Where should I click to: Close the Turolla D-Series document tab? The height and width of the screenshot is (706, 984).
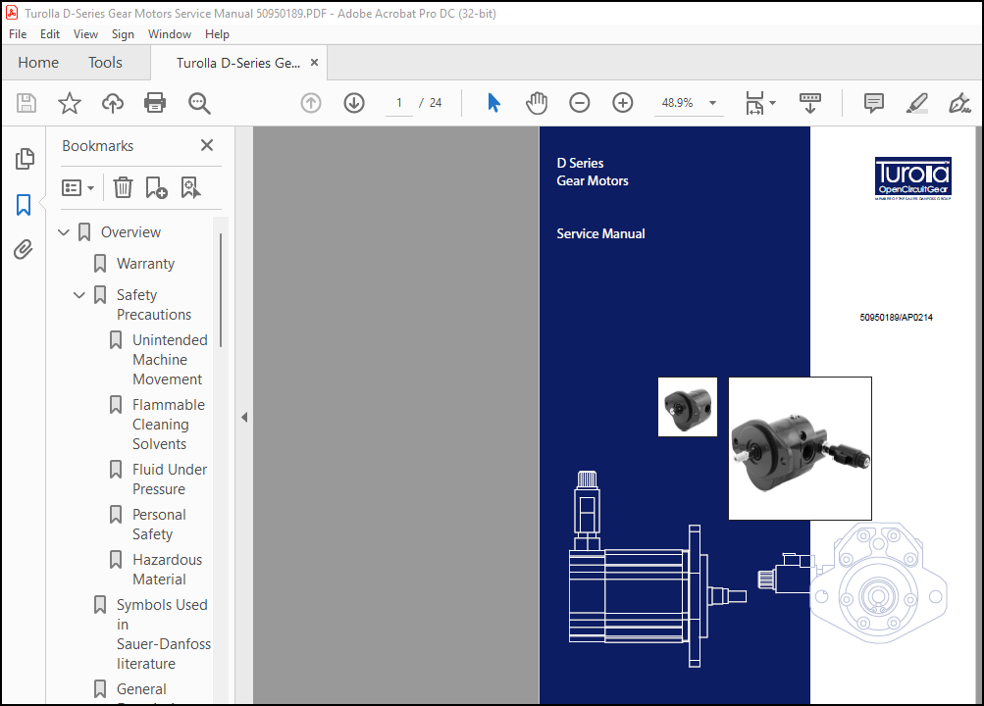click(x=314, y=63)
